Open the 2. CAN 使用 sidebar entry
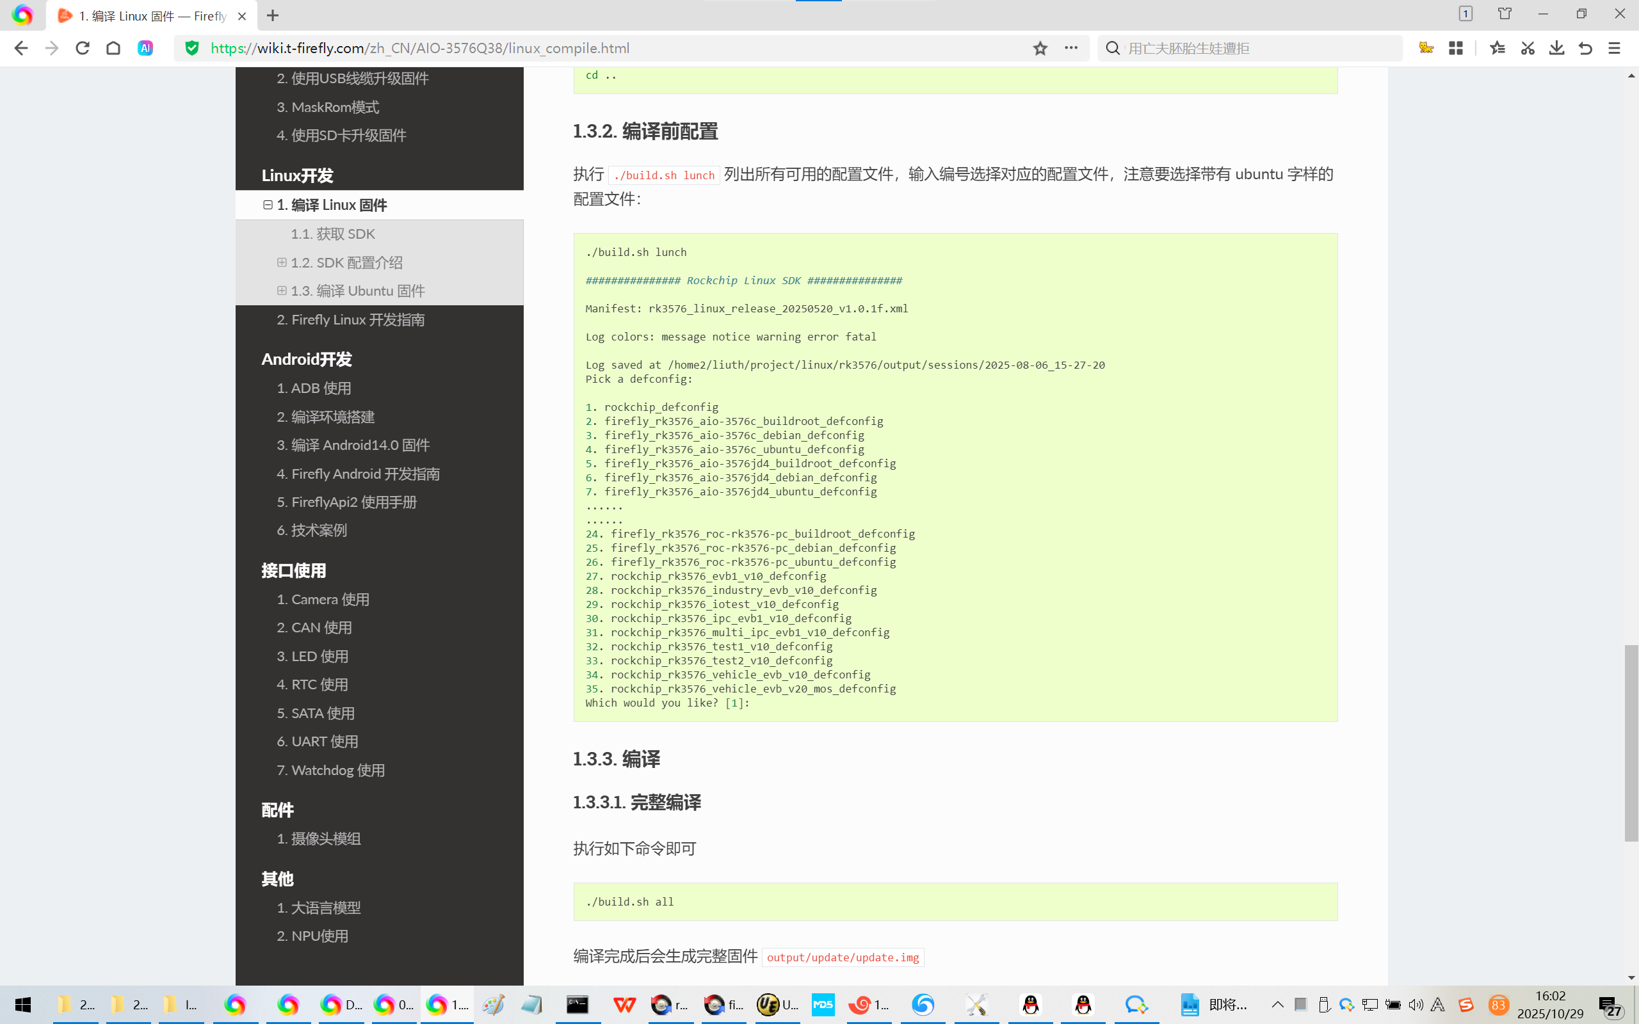 click(x=314, y=628)
